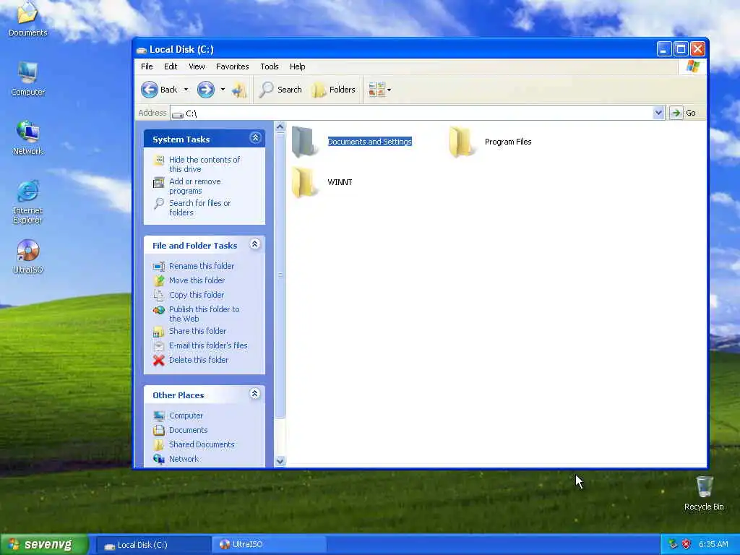Click the task pane scroll down arrow
The width and height of the screenshot is (740, 555).
coord(280,461)
